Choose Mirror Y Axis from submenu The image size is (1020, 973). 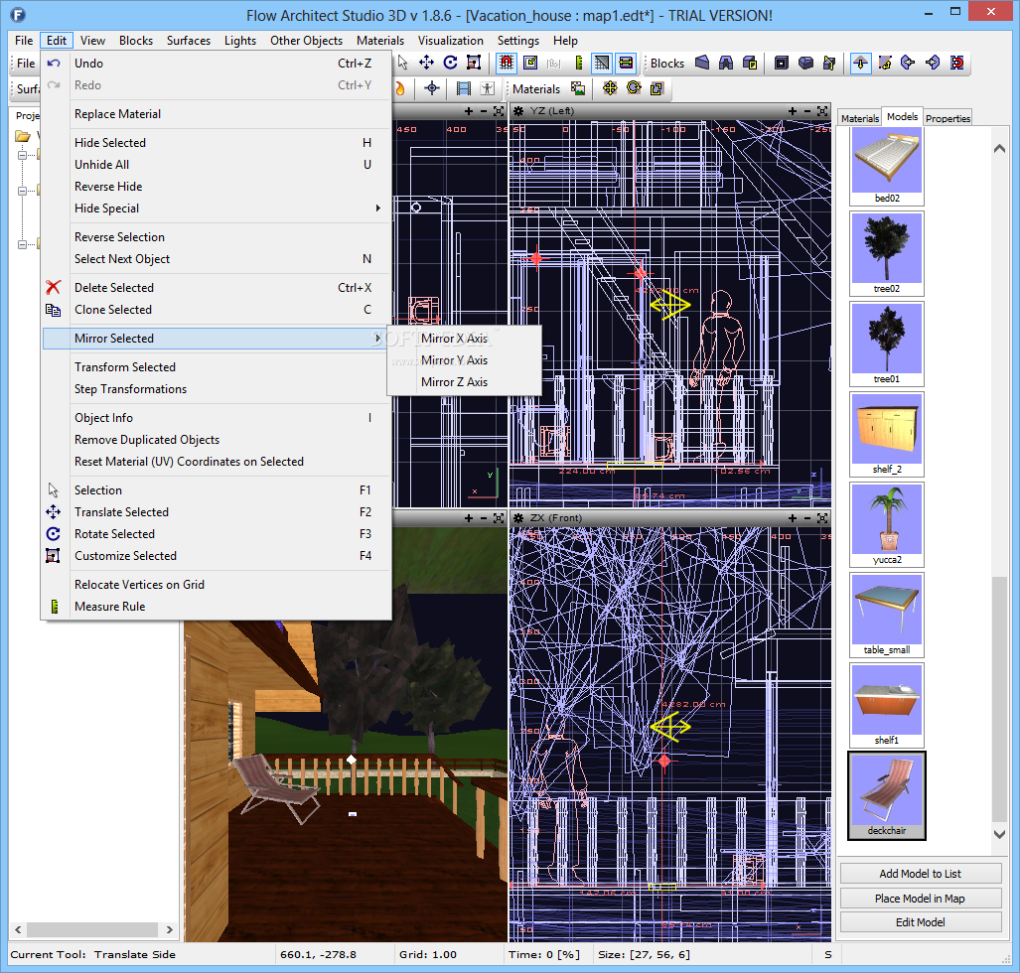click(465, 360)
